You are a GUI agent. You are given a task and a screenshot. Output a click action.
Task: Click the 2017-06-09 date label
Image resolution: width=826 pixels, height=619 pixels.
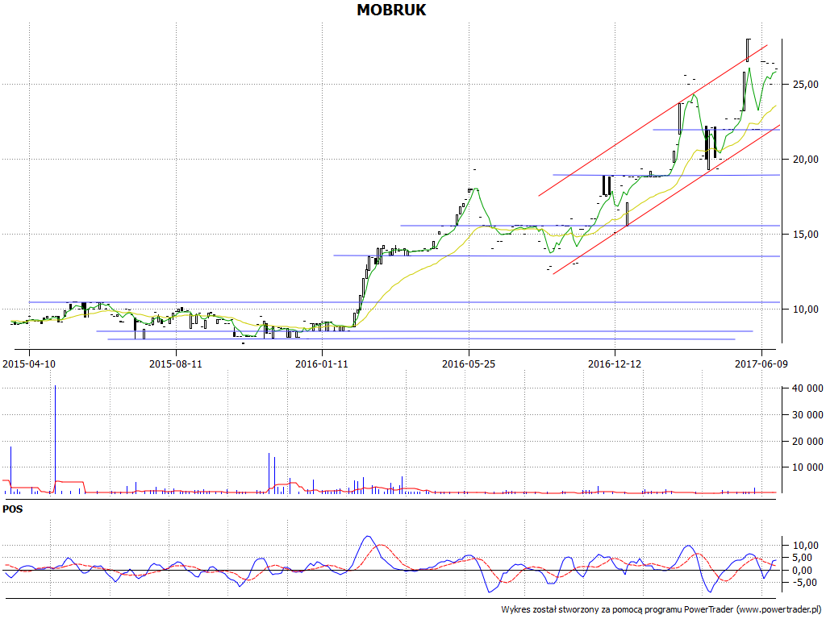(x=761, y=364)
